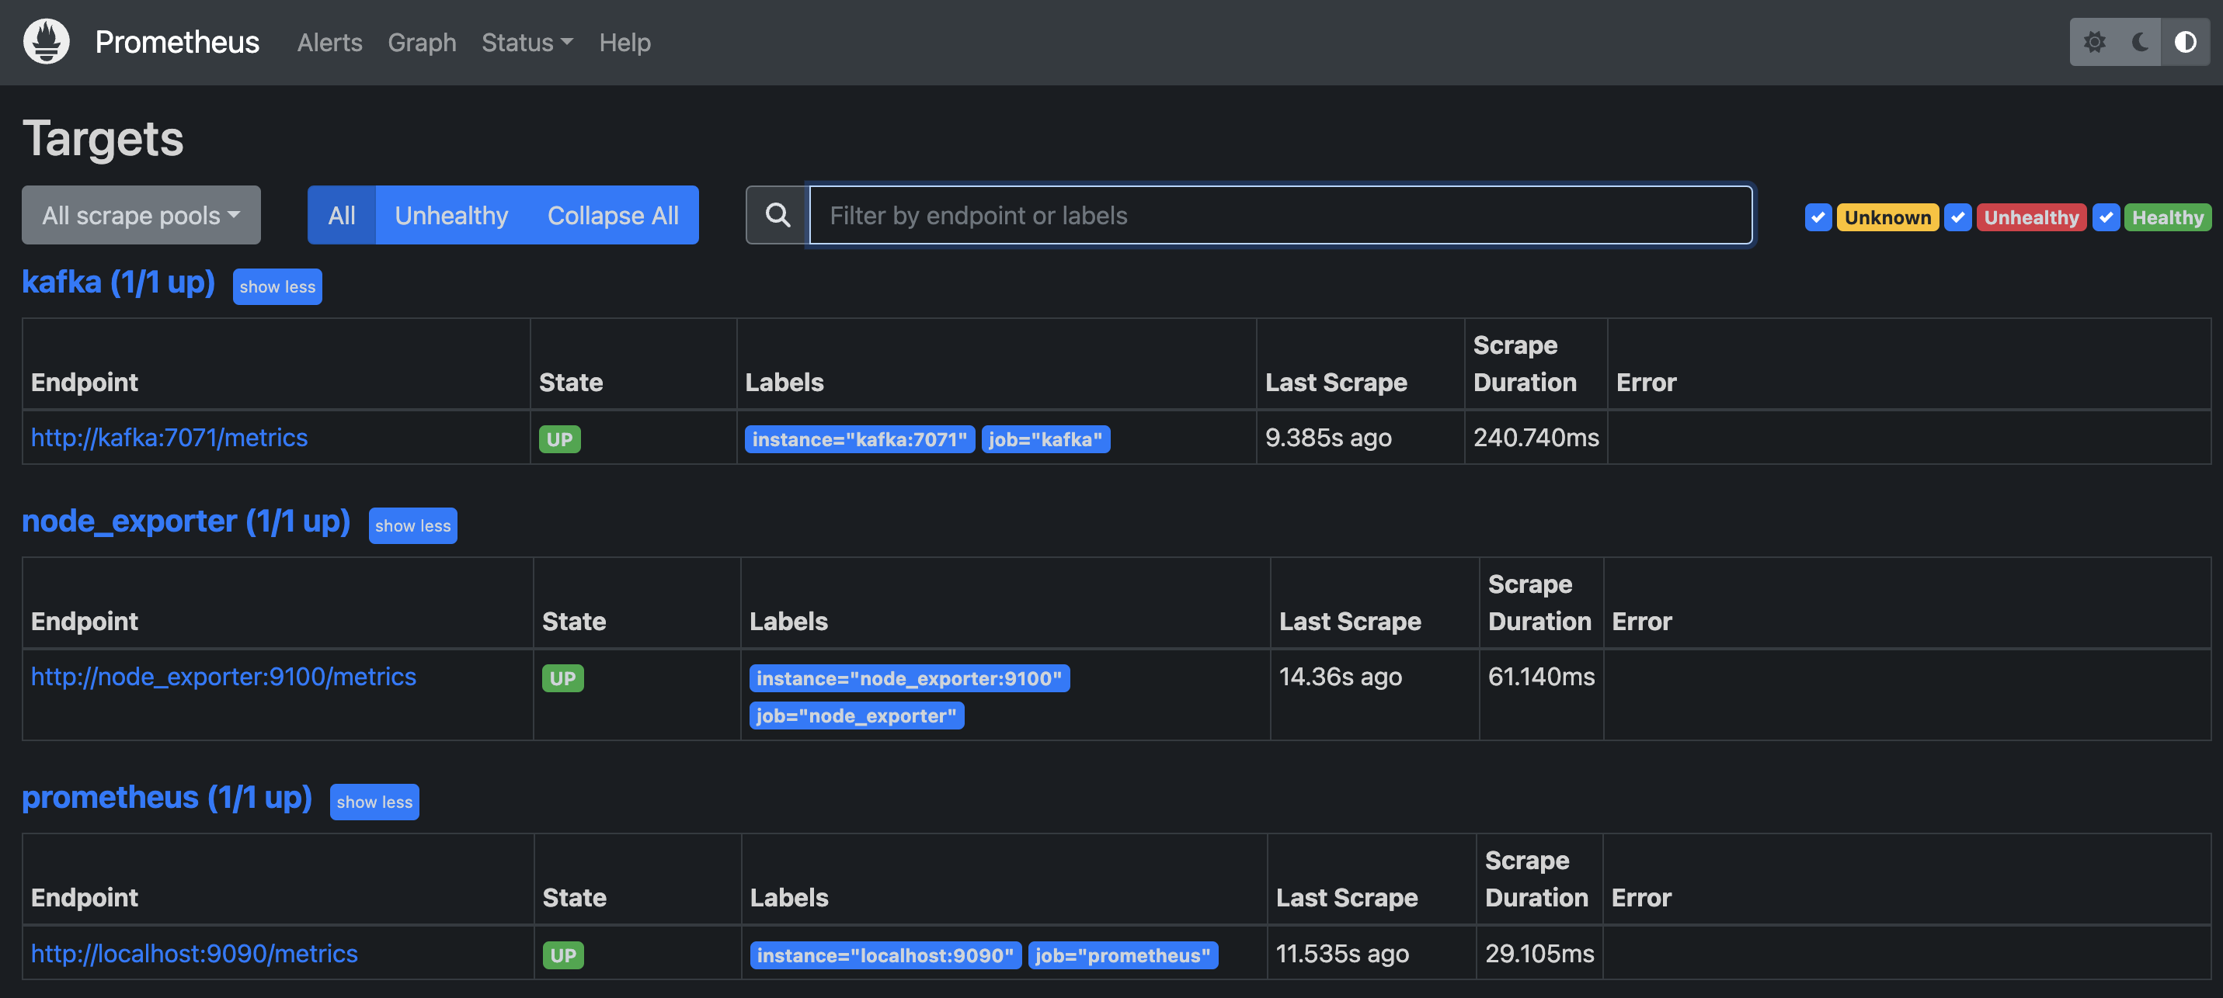Click the job="kafka" label badge
Screen dimensions: 2223x998
1045,439
